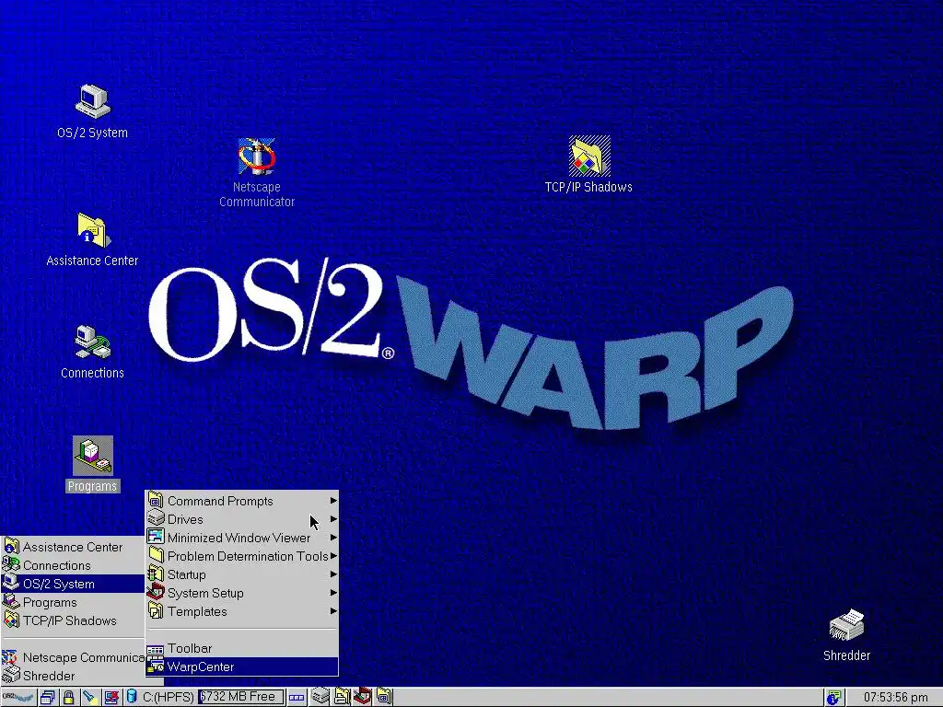Choose Programs in the WarpCenter menu
The image size is (943, 707).
click(x=73, y=602)
